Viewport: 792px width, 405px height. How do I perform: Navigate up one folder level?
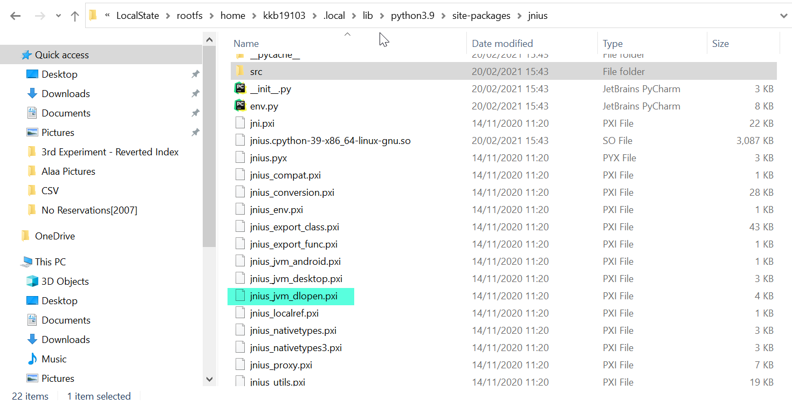[x=74, y=15]
